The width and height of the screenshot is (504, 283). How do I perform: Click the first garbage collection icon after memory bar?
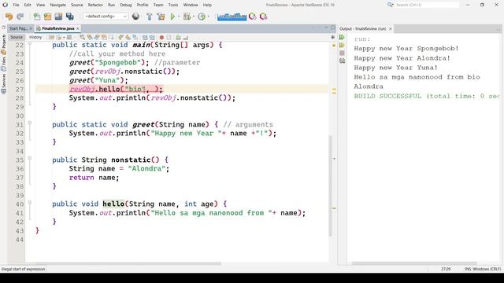pos(252,17)
